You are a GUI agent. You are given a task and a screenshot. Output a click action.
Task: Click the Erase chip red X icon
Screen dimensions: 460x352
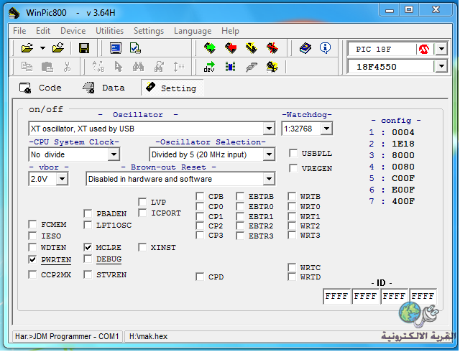(x=272, y=48)
